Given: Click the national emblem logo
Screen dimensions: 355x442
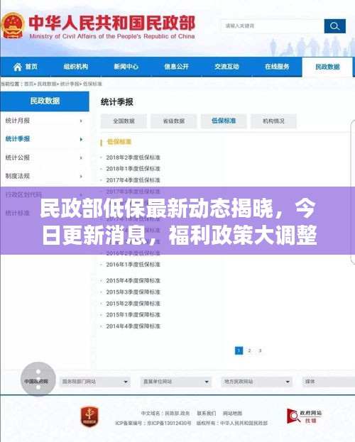Looking at the screenshot, I should 12,26.
